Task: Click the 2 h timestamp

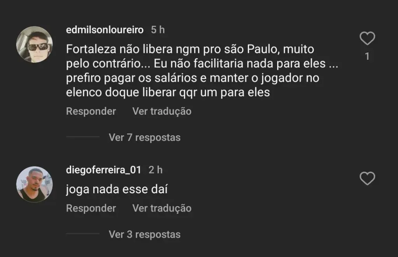Action: coord(155,170)
